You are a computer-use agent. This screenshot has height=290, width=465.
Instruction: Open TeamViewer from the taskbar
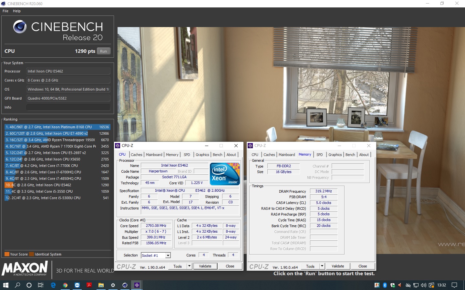(77, 285)
